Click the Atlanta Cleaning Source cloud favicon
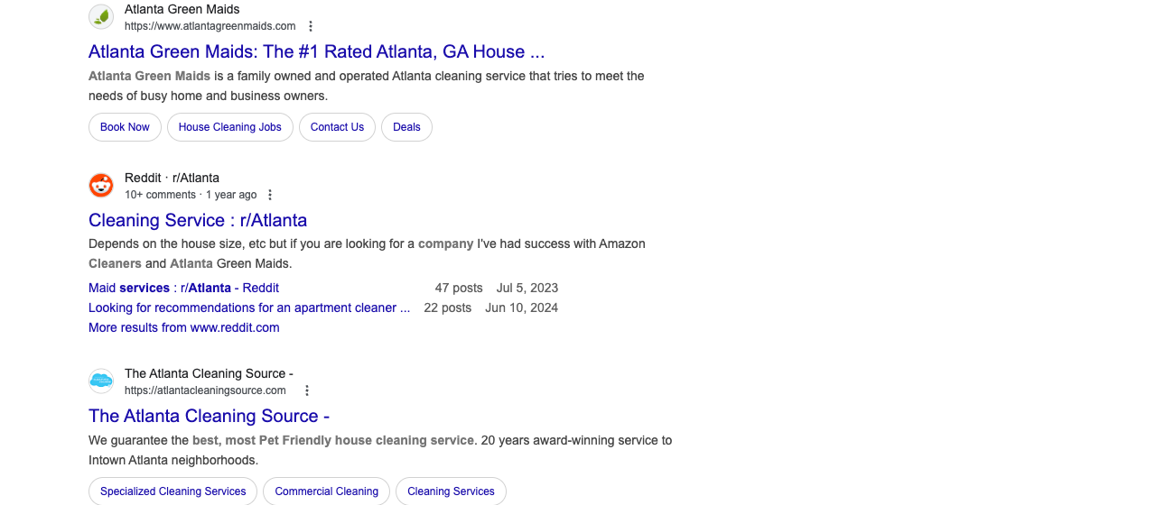 (x=101, y=381)
